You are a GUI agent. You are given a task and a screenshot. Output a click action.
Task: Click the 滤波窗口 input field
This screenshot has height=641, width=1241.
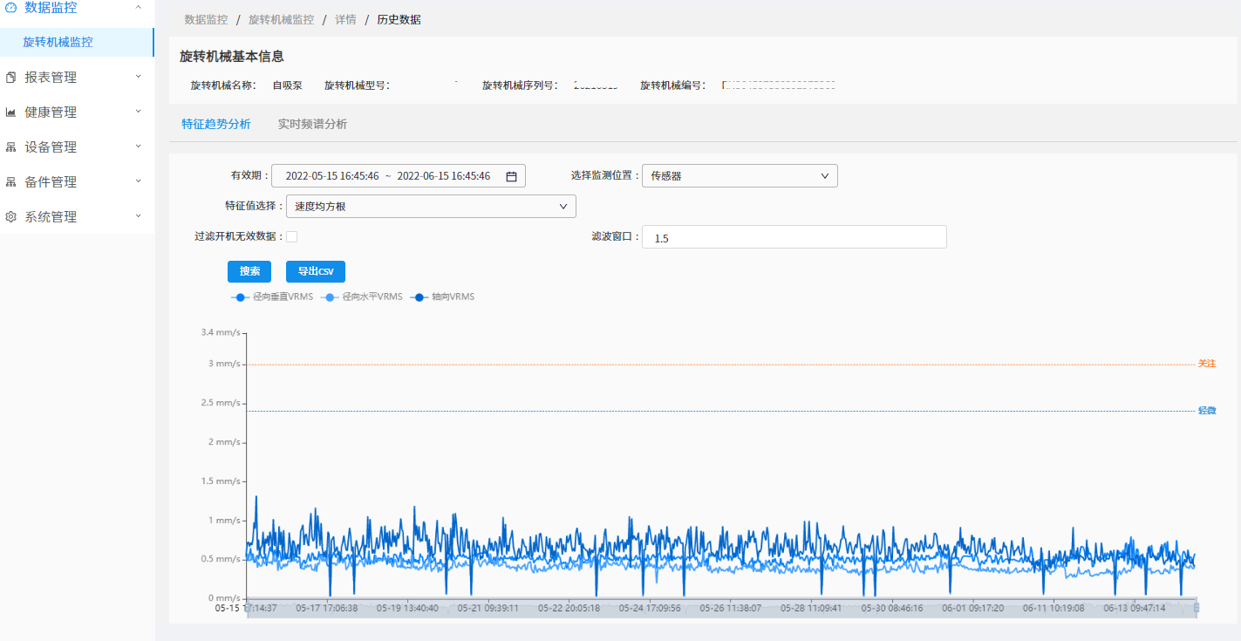click(794, 237)
